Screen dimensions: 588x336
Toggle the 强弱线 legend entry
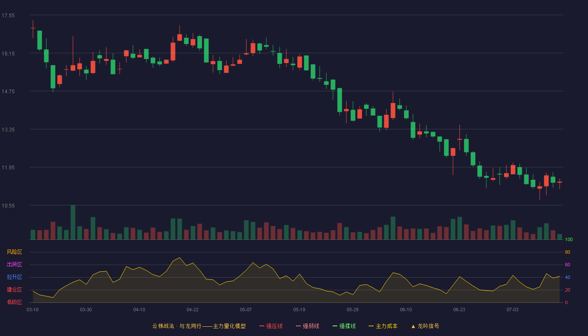(x=308, y=326)
